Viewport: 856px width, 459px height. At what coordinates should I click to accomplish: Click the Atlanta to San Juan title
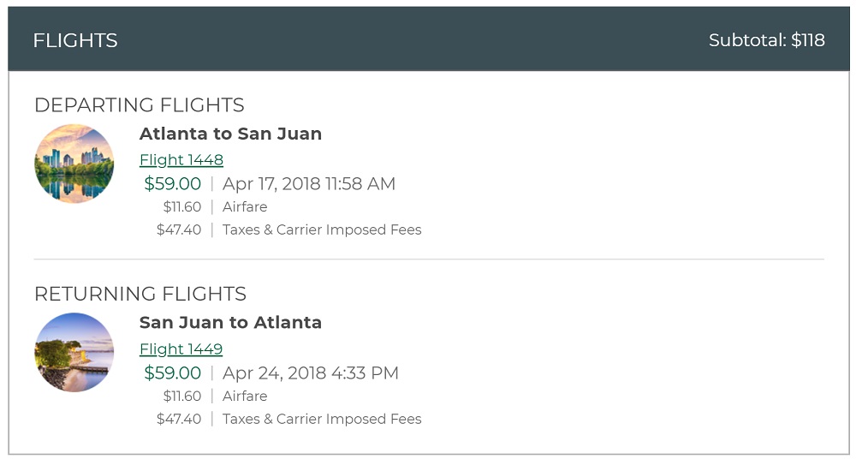click(230, 134)
